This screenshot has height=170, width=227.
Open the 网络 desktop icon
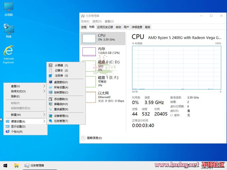coord(8,29)
